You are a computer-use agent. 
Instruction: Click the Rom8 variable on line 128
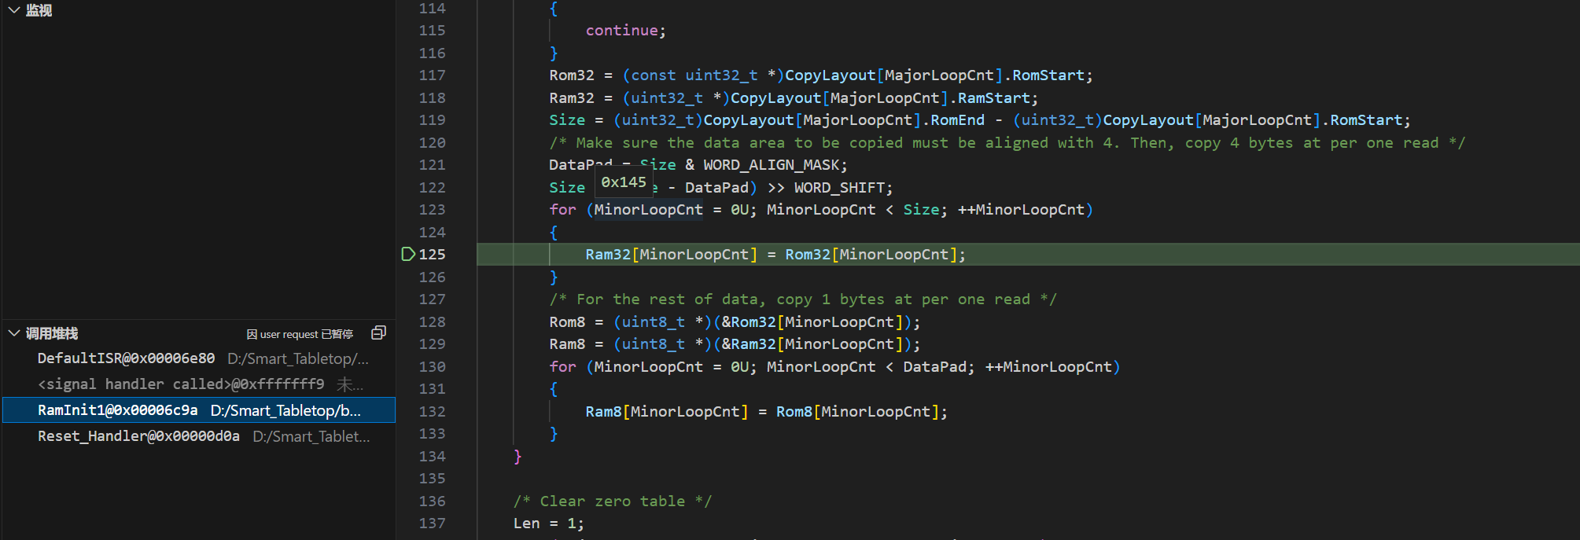(567, 322)
